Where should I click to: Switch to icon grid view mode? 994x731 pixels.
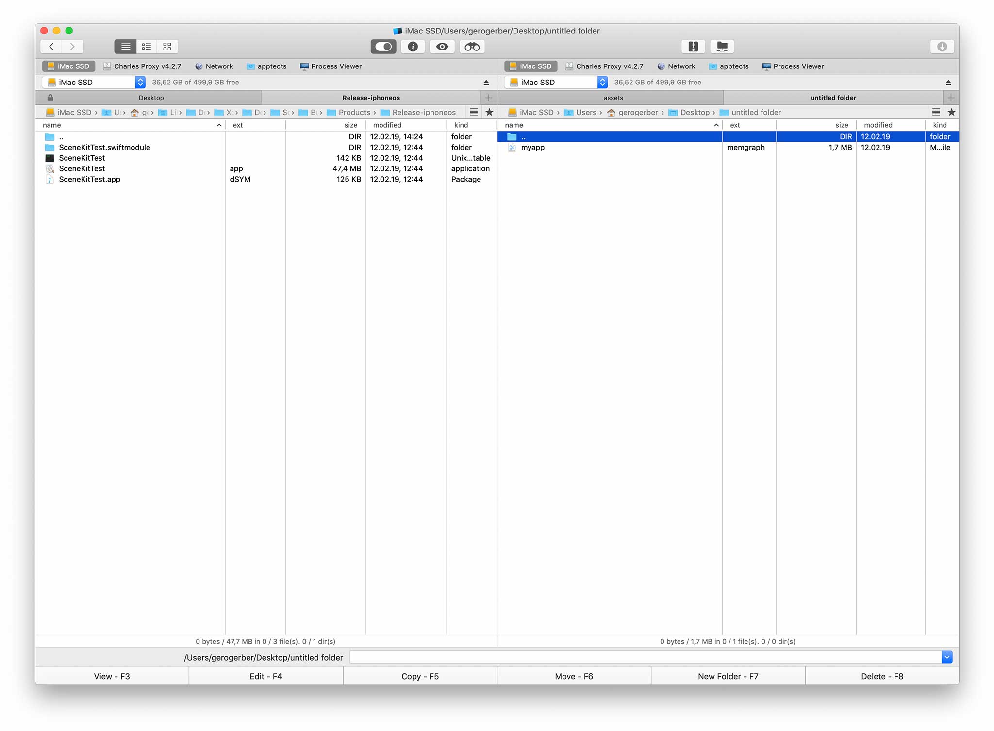(x=167, y=47)
